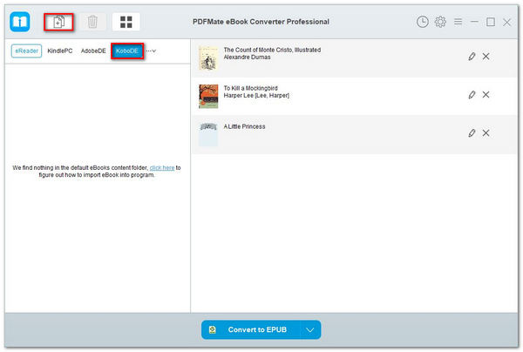
Task: Remove To Kill a Mockingbird from list
Action: 486,95
